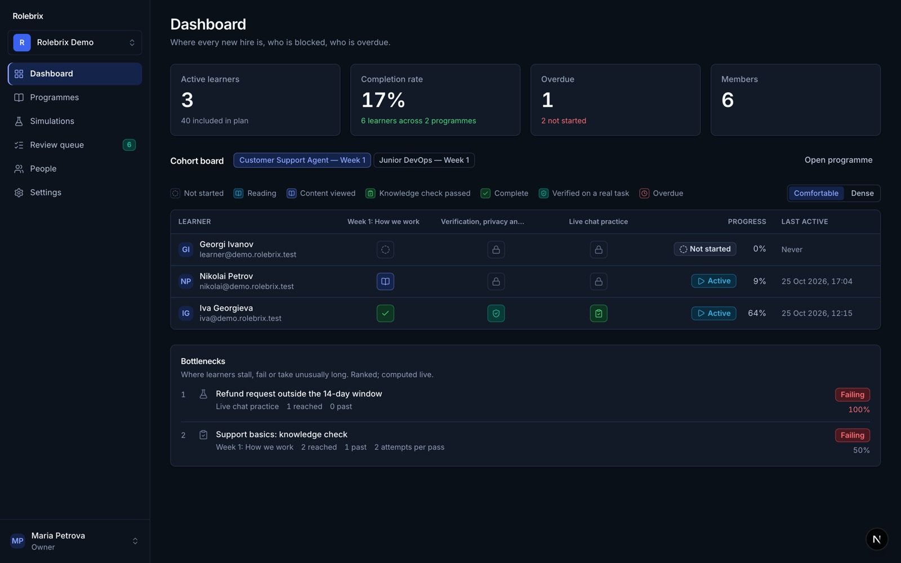Click Nikolai Petrov's reading icon for Week 1

click(x=385, y=281)
